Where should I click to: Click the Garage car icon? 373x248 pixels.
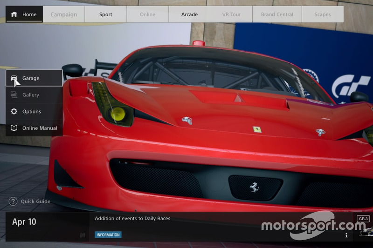(14, 78)
